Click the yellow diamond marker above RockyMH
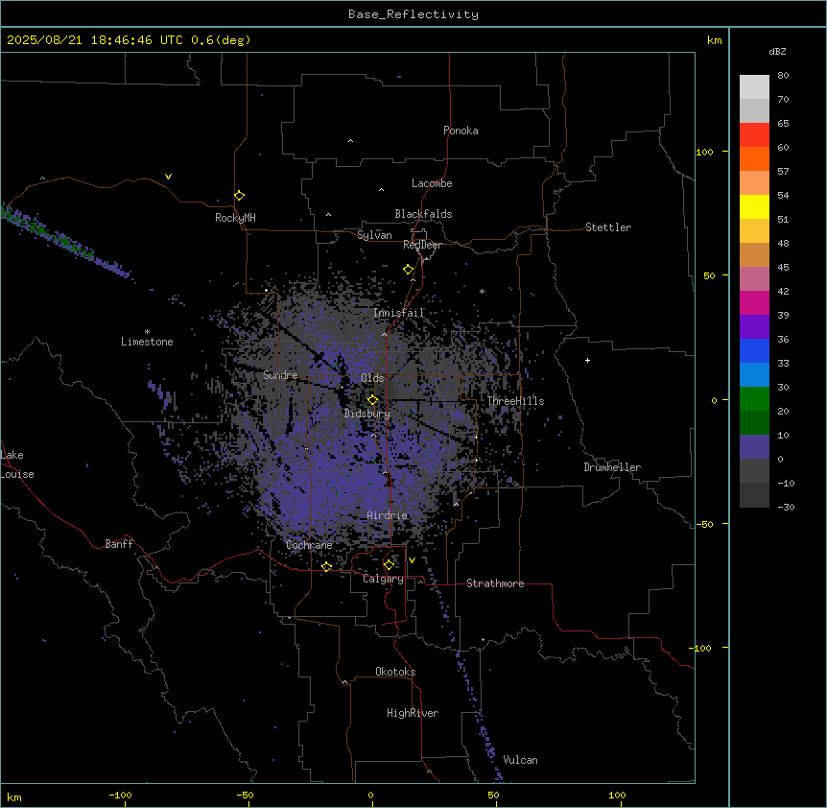Screen dimensions: 827x808 pos(240,196)
